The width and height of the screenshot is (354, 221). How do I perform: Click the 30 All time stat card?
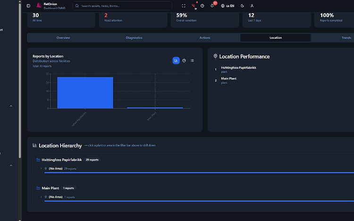tap(61, 20)
